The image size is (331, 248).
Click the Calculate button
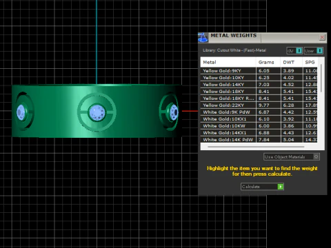click(262, 187)
